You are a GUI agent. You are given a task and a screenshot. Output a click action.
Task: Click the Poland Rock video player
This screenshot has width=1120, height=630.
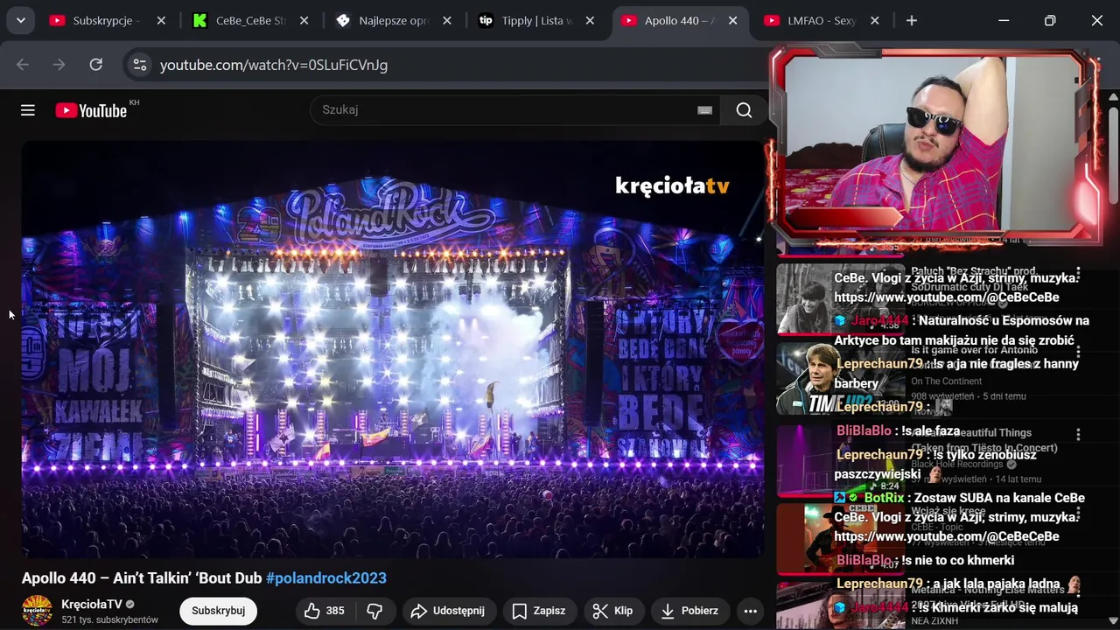(393, 349)
